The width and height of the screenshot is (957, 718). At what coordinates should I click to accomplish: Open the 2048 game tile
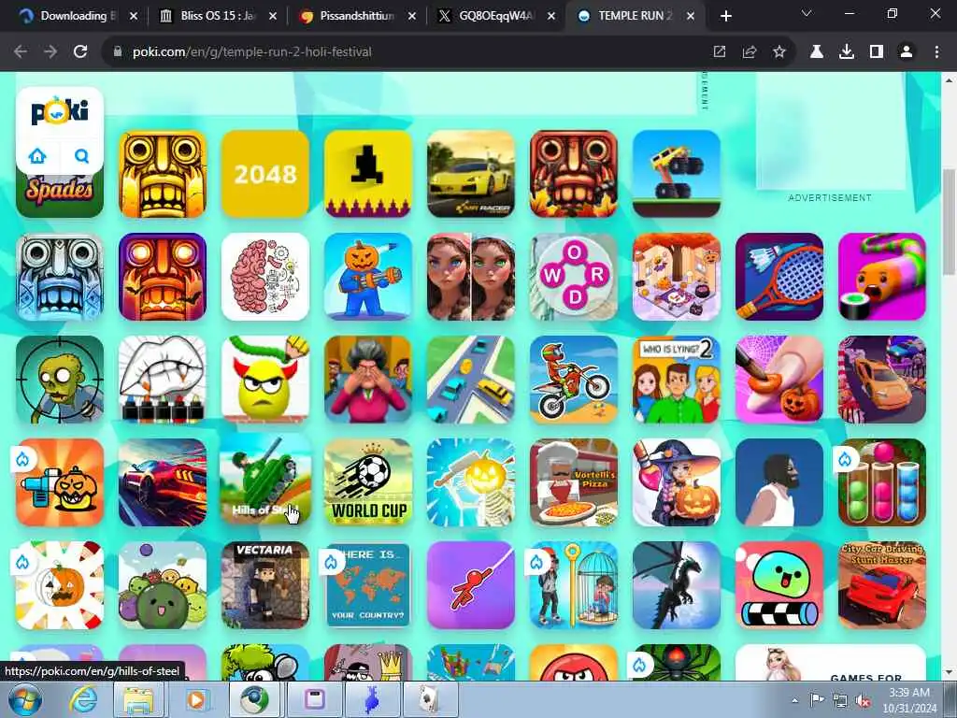(x=265, y=174)
